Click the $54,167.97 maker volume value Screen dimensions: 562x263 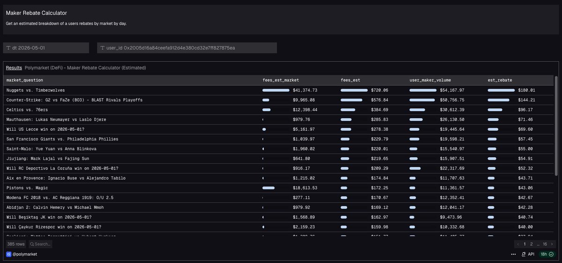point(452,90)
